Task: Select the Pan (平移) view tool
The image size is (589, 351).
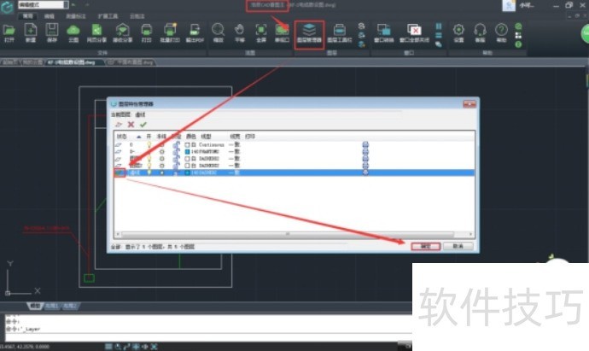Action: 240,32
